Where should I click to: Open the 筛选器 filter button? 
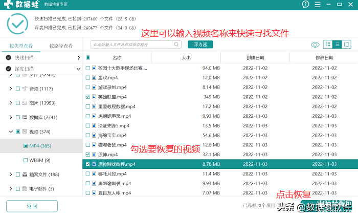[200, 45]
